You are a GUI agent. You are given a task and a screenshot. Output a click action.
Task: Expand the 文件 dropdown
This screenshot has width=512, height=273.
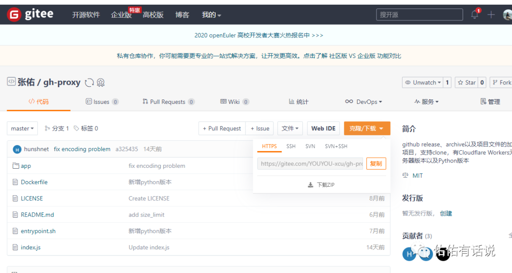pyautogui.click(x=290, y=128)
